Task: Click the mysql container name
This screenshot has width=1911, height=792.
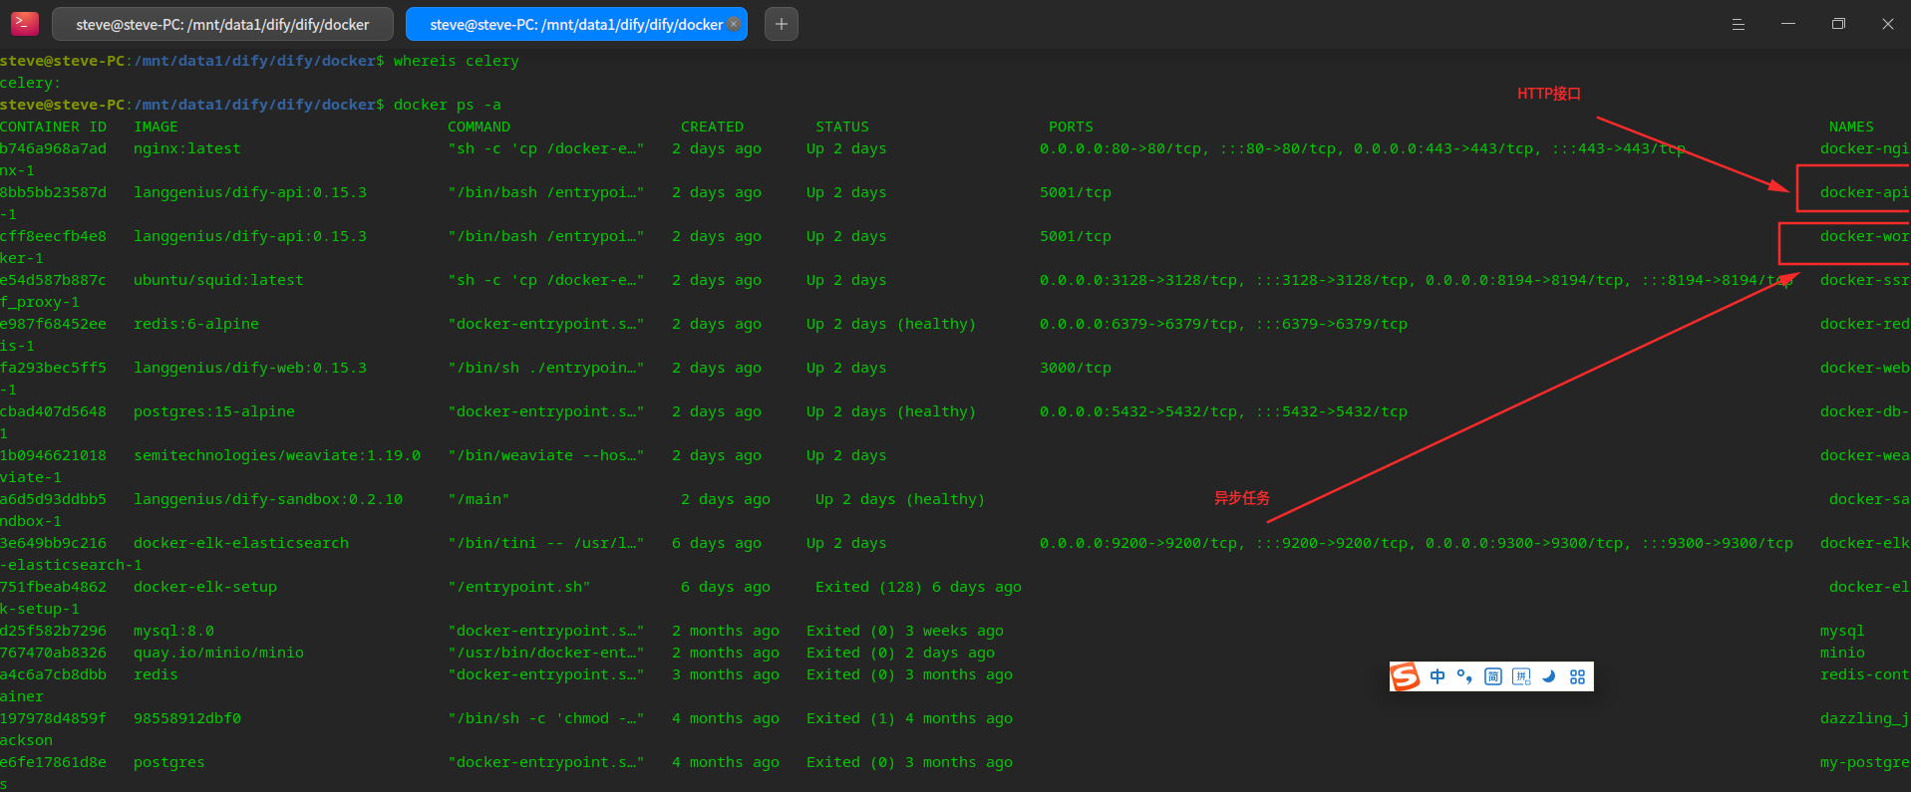Action: (x=1842, y=631)
